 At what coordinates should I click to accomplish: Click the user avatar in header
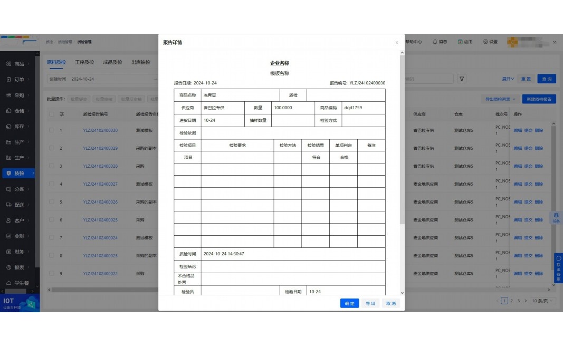pyautogui.click(x=512, y=42)
